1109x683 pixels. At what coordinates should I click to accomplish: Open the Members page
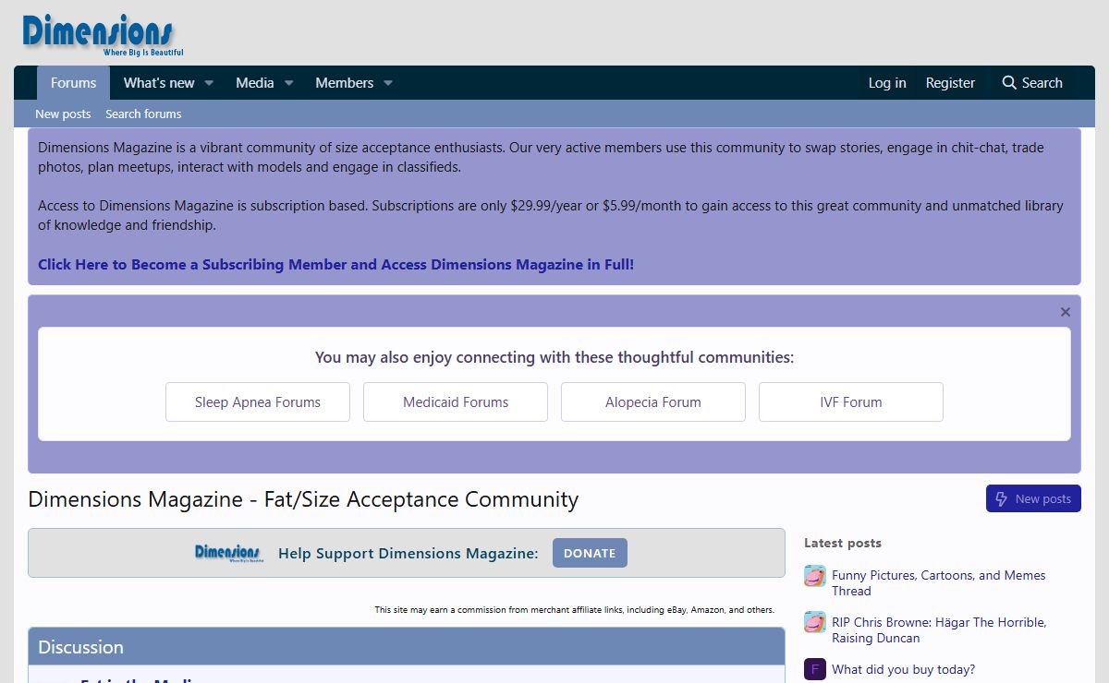tap(345, 83)
